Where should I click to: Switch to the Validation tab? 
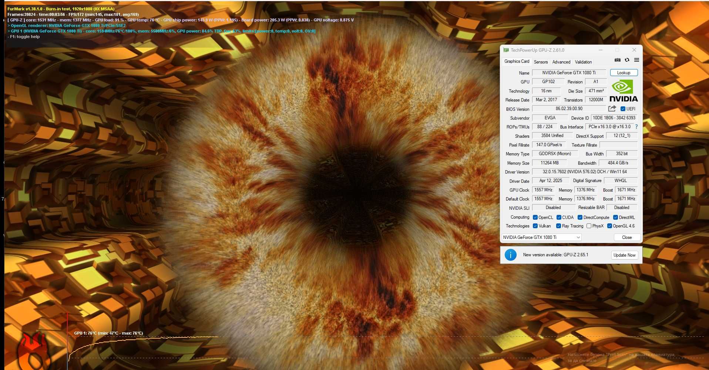tap(583, 62)
